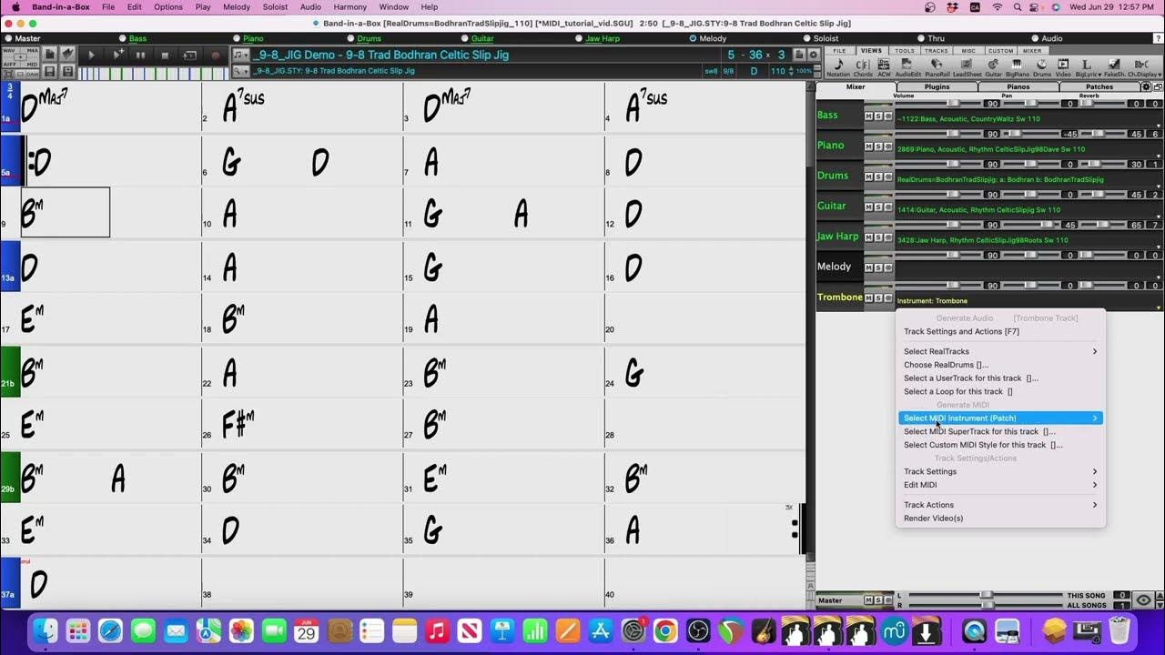
Task: Switch to the Plugins mixer tab
Action: pyautogui.click(x=937, y=87)
